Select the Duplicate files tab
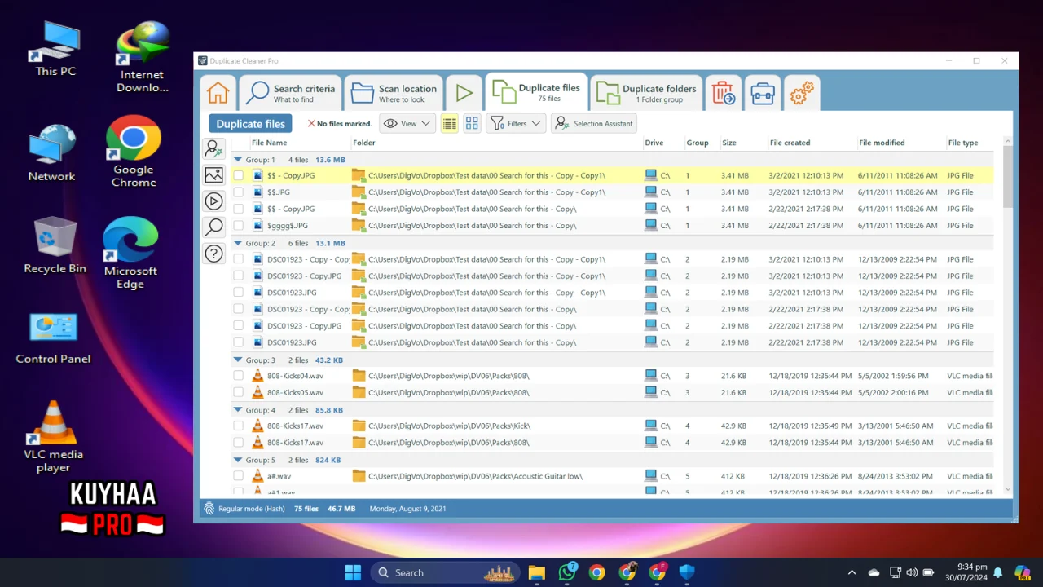Image resolution: width=1043 pixels, height=587 pixels. (536, 91)
